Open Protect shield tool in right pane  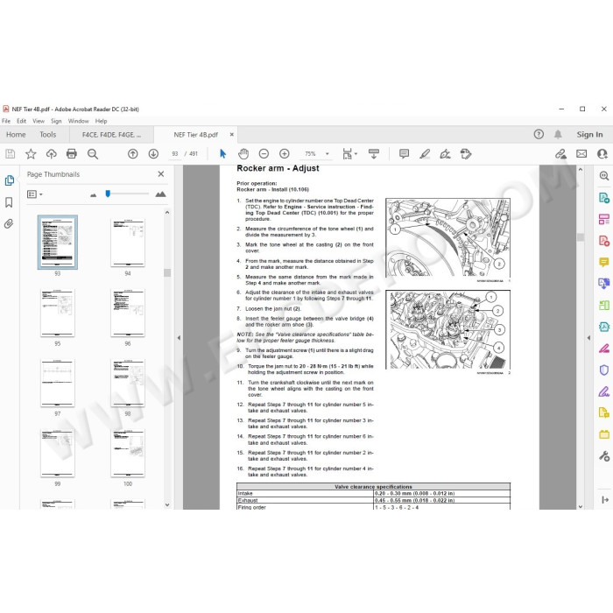point(603,370)
